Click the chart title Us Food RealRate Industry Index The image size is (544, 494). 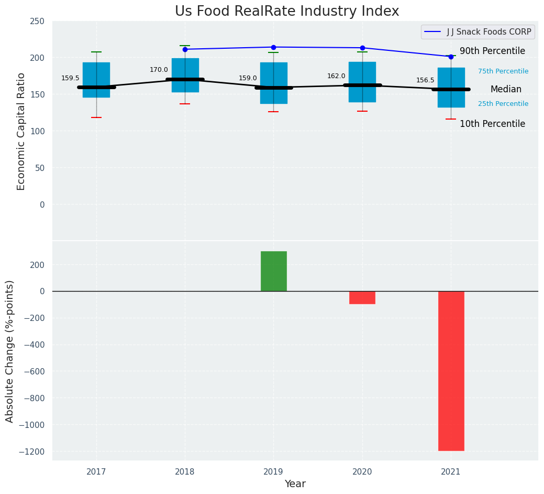pyautogui.click(x=287, y=12)
